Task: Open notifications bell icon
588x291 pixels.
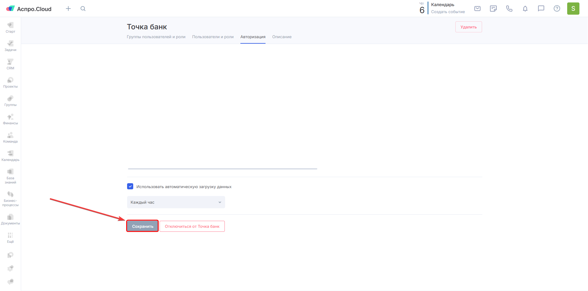Action: [x=525, y=9]
